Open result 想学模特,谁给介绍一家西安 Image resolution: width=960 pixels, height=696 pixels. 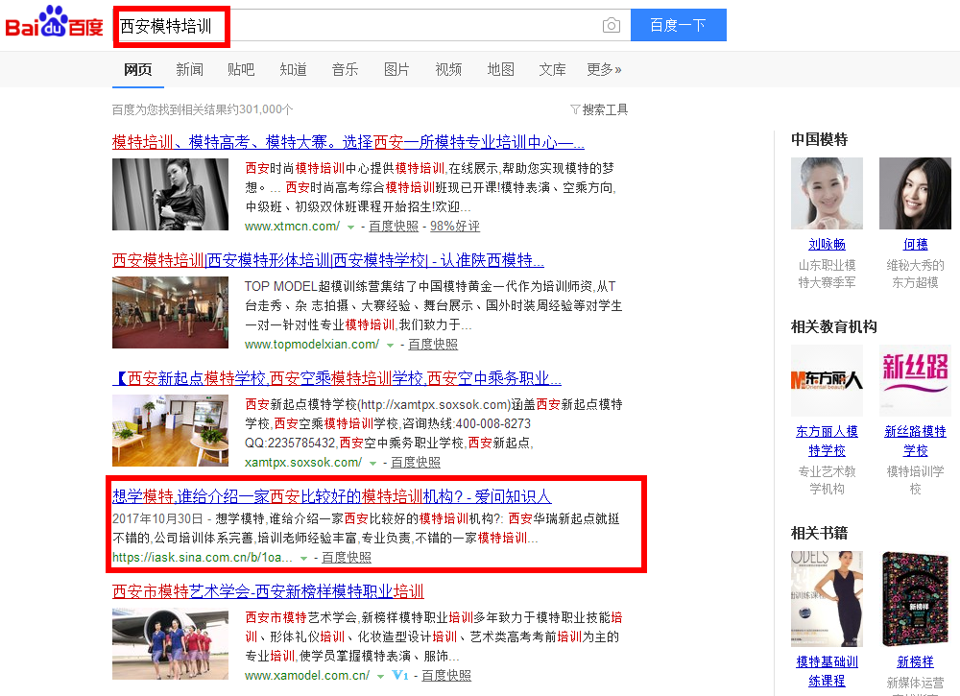point(332,496)
